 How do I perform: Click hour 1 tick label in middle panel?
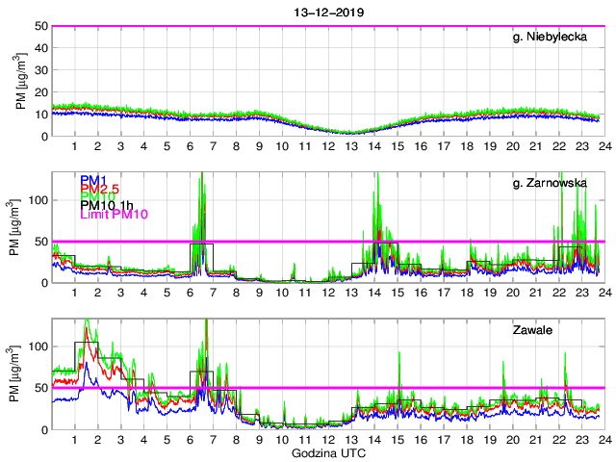[74, 293]
